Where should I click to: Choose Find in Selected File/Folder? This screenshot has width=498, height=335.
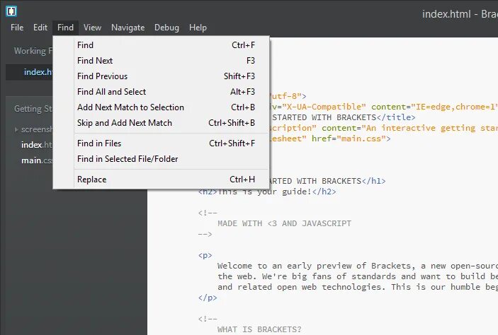pyautogui.click(x=162, y=159)
